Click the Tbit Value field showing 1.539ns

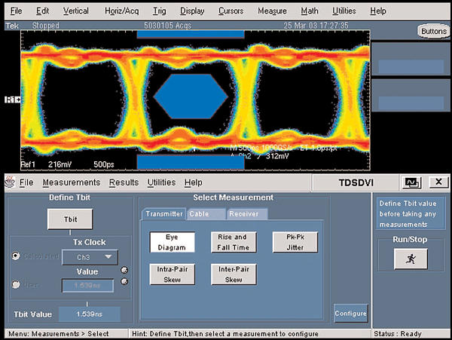pyautogui.click(x=88, y=314)
